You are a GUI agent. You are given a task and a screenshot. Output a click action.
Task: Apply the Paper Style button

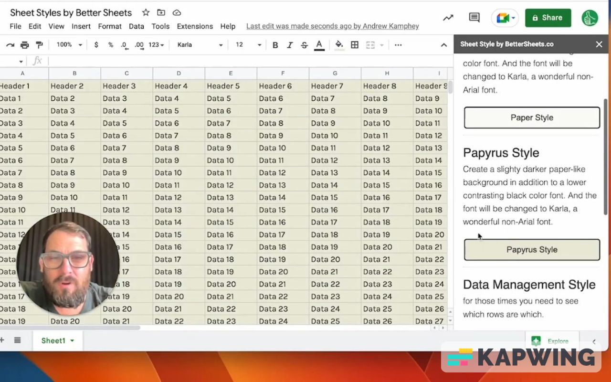pos(532,117)
